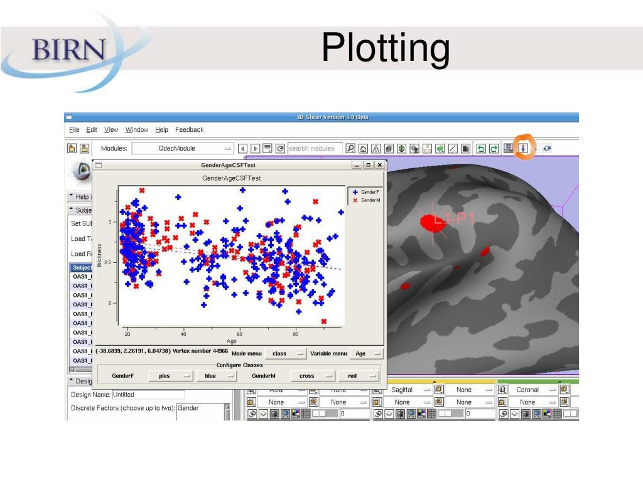Toggle link control in Axial slice viewer
Screen dimensions: 643x482
(x=252, y=414)
